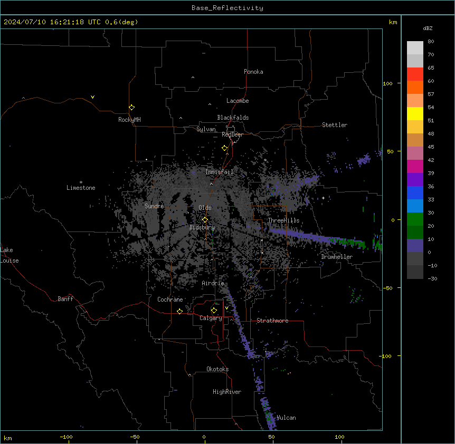Click the Strathmore label

272,321
